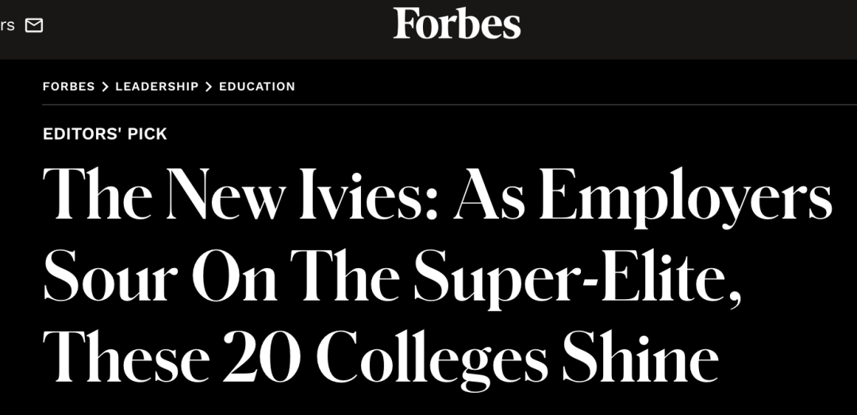Click the word "Super-Elite," in headline

tap(578, 279)
